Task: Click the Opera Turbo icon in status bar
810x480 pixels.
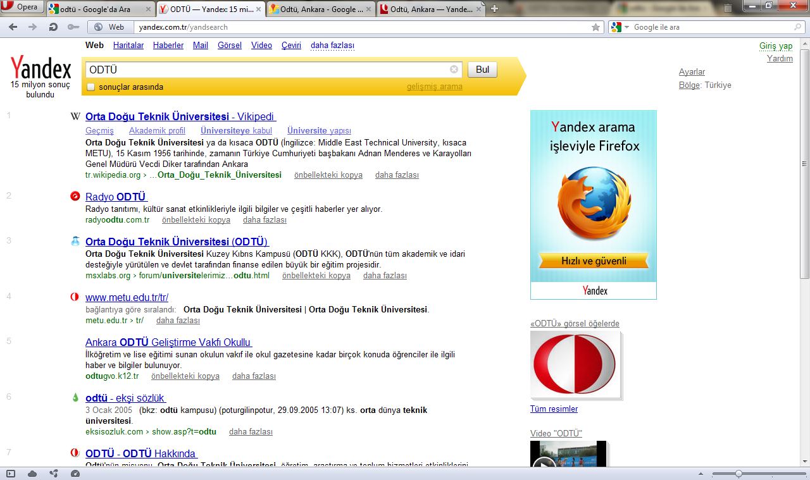Action: (75, 473)
